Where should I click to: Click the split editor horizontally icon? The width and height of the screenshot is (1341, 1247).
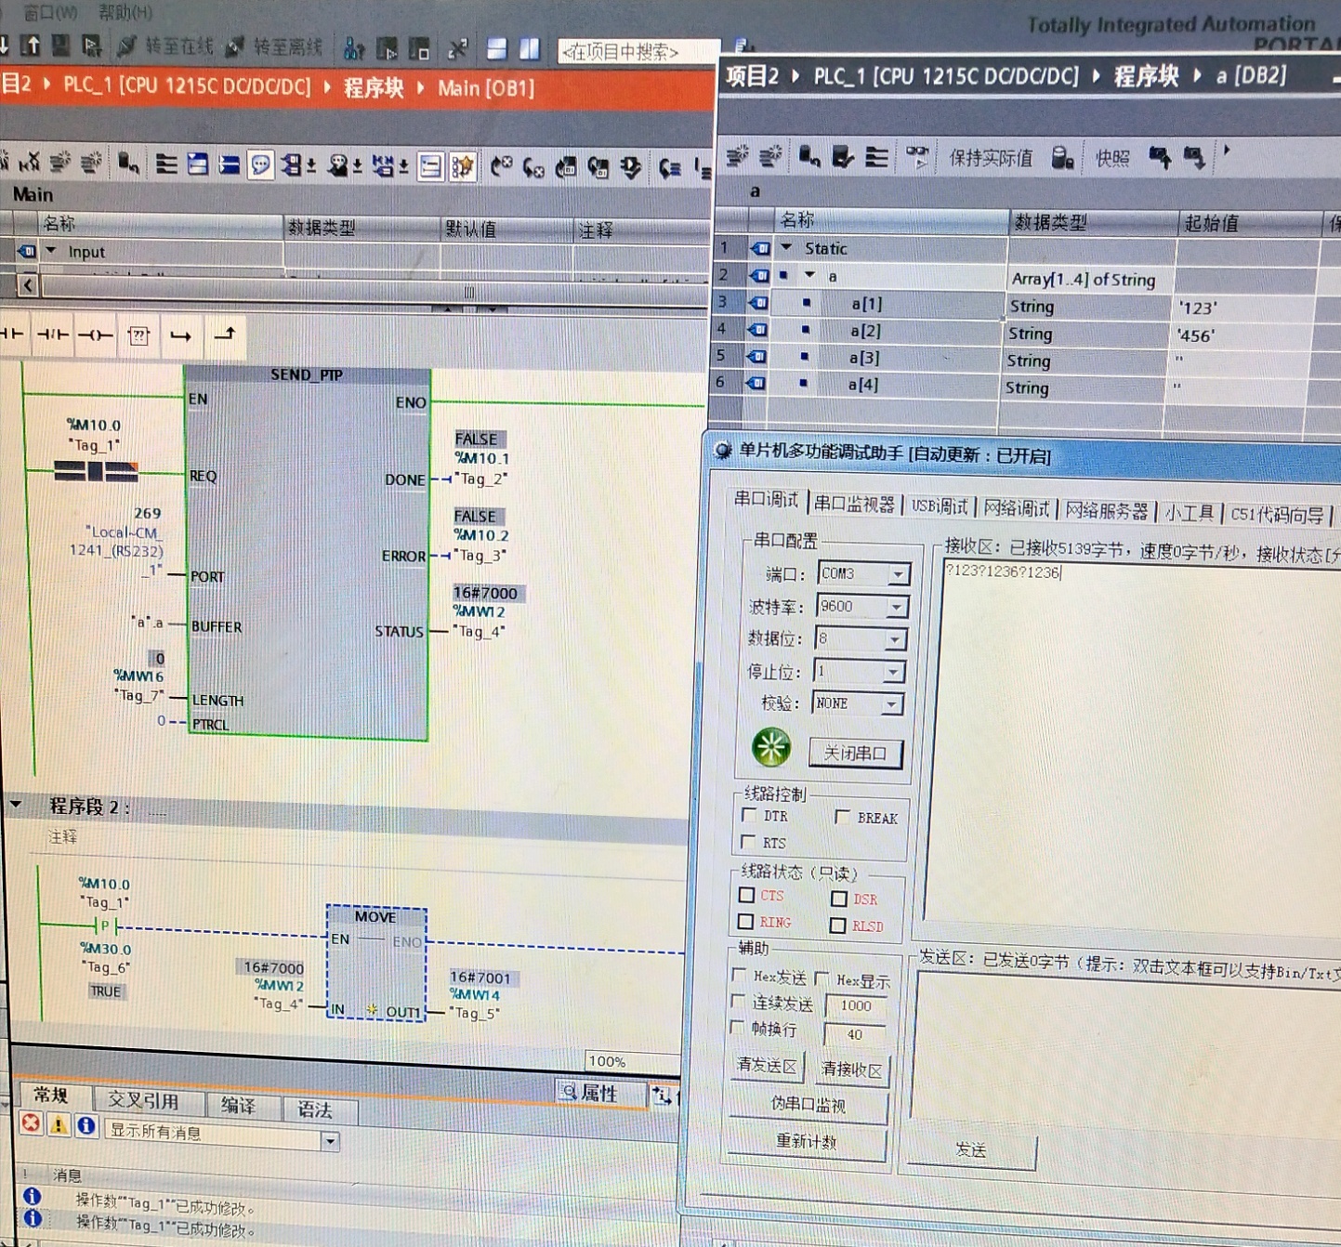[x=497, y=48]
